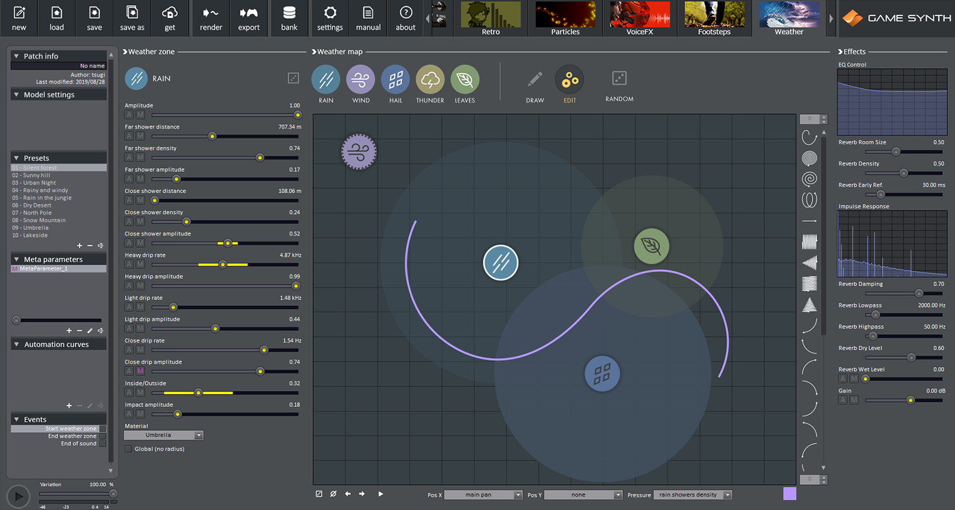The width and height of the screenshot is (955, 510).
Task: Open the Material dropdown
Action: 164,435
